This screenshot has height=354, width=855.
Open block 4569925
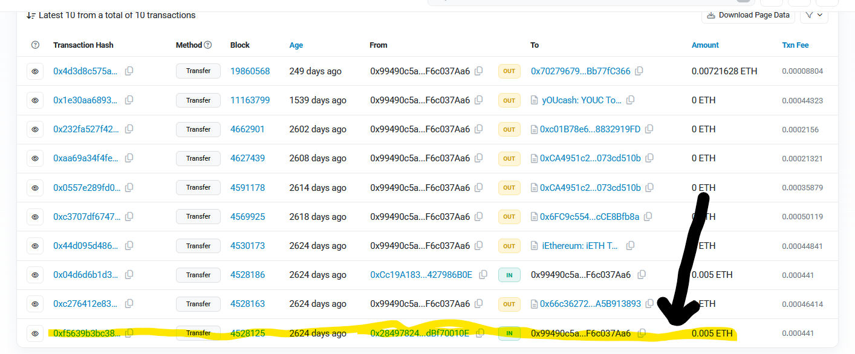247,216
